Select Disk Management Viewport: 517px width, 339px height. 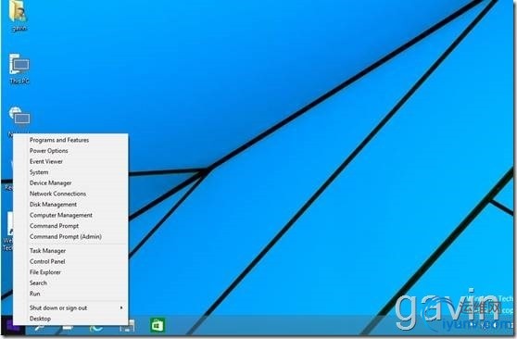click(x=70, y=205)
